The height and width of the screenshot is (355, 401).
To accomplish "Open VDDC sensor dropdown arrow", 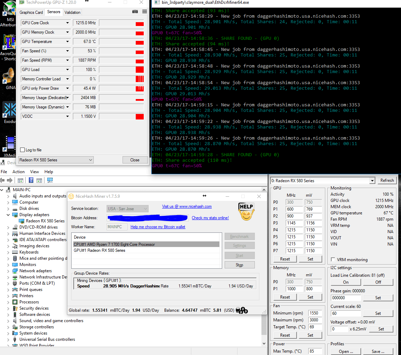I will click(x=67, y=116).
